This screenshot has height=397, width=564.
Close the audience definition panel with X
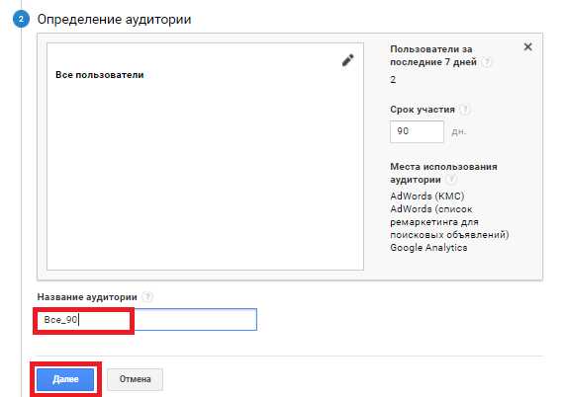tap(527, 46)
